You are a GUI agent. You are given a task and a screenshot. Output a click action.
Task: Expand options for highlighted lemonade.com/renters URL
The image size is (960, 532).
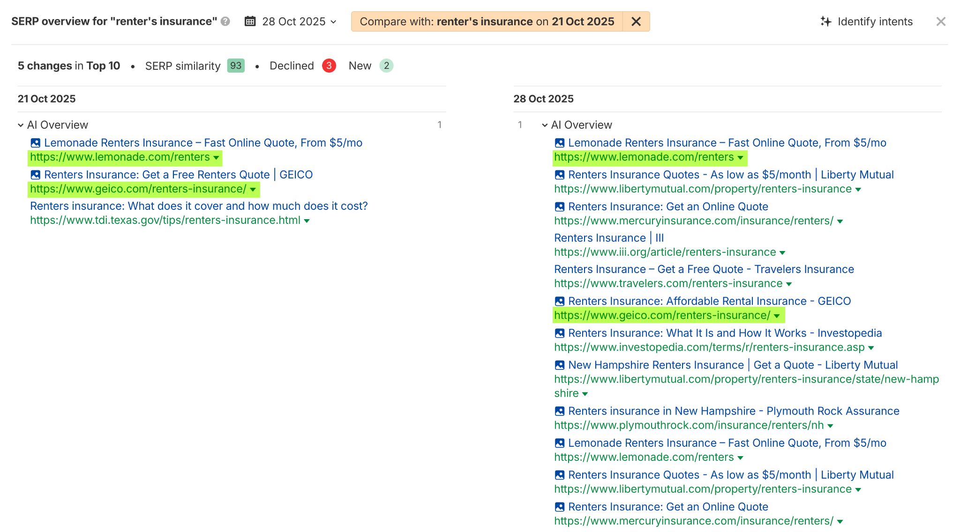[215, 158]
